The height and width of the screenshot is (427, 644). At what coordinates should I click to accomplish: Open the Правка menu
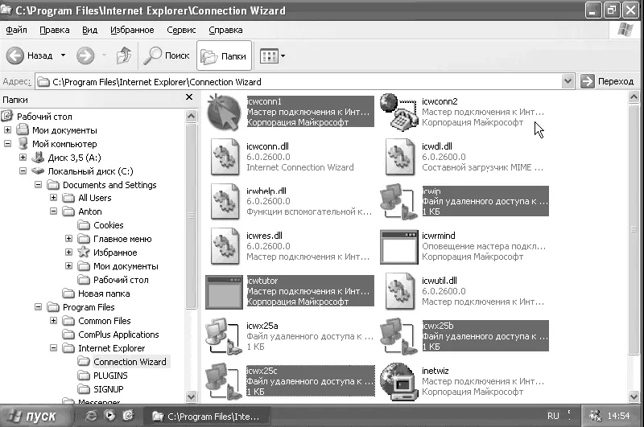[55, 30]
